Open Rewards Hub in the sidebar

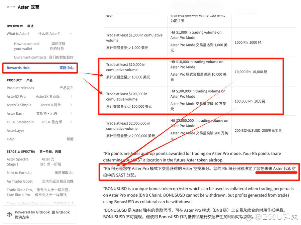coord(18,68)
